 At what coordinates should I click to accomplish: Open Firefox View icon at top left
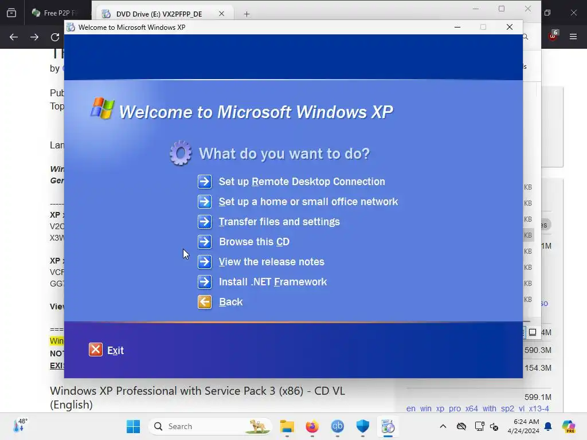pos(11,13)
